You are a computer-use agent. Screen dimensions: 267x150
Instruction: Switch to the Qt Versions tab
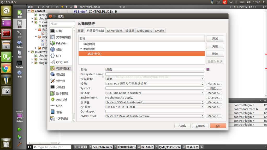(x=115, y=31)
